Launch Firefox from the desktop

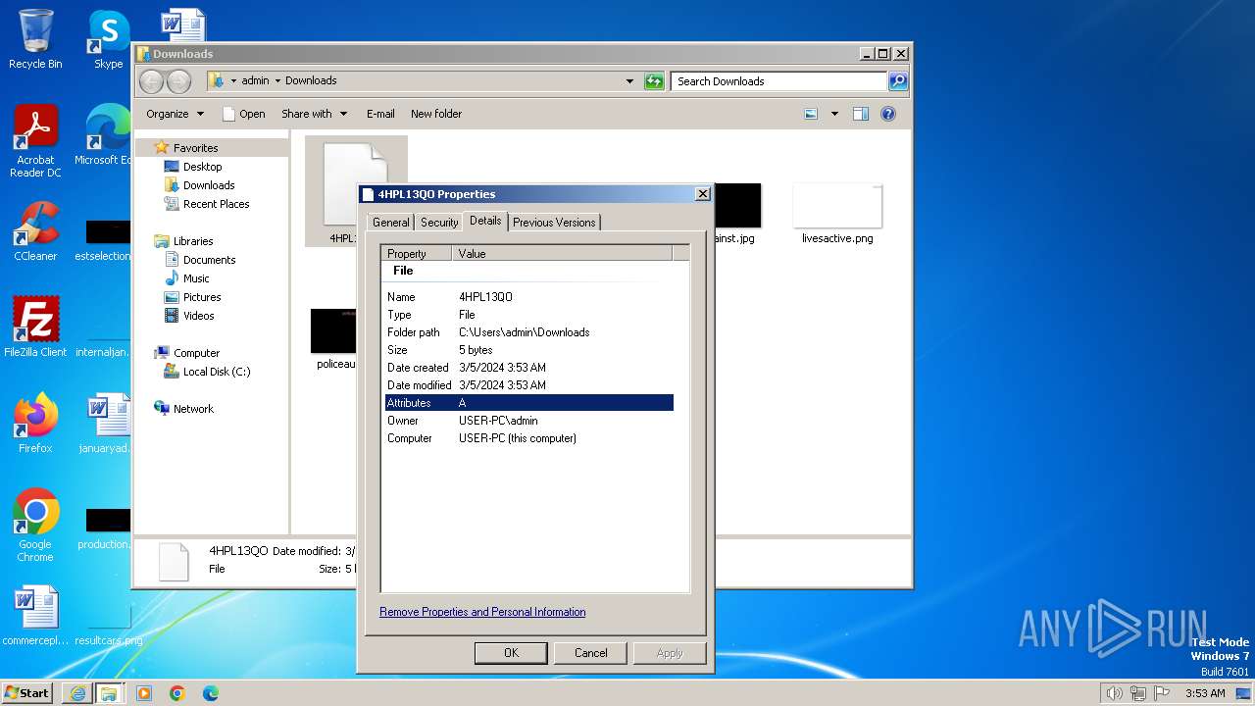click(x=35, y=424)
